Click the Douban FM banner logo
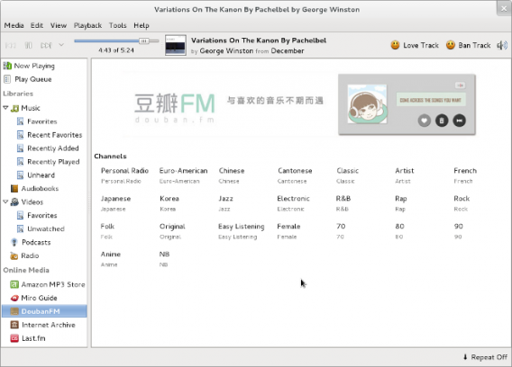Viewport: 512px width, 367px height. click(x=175, y=108)
